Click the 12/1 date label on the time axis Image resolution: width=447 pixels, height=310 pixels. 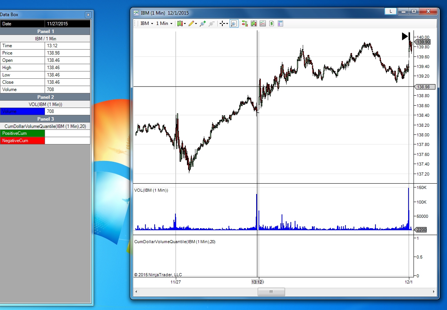[409, 282]
